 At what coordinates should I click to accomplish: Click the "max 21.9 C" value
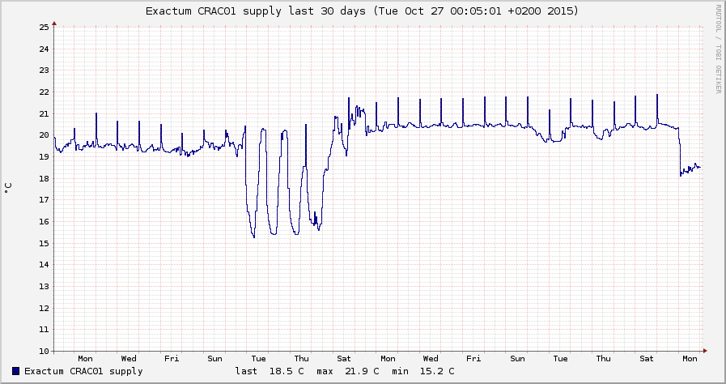(x=348, y=371)
